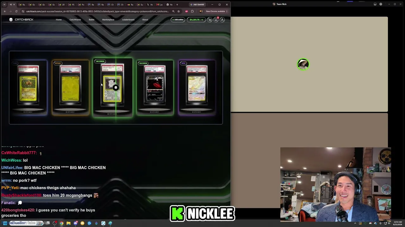Open Google Chrome from the taskbar
Image resolution: width=405 pixels, height=227 pixels.
[61, 223]
